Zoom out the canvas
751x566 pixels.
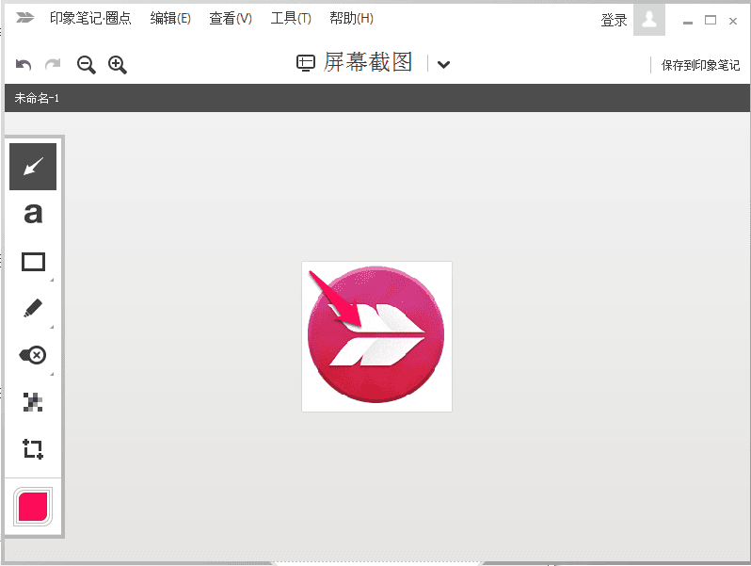click(87, 65)
